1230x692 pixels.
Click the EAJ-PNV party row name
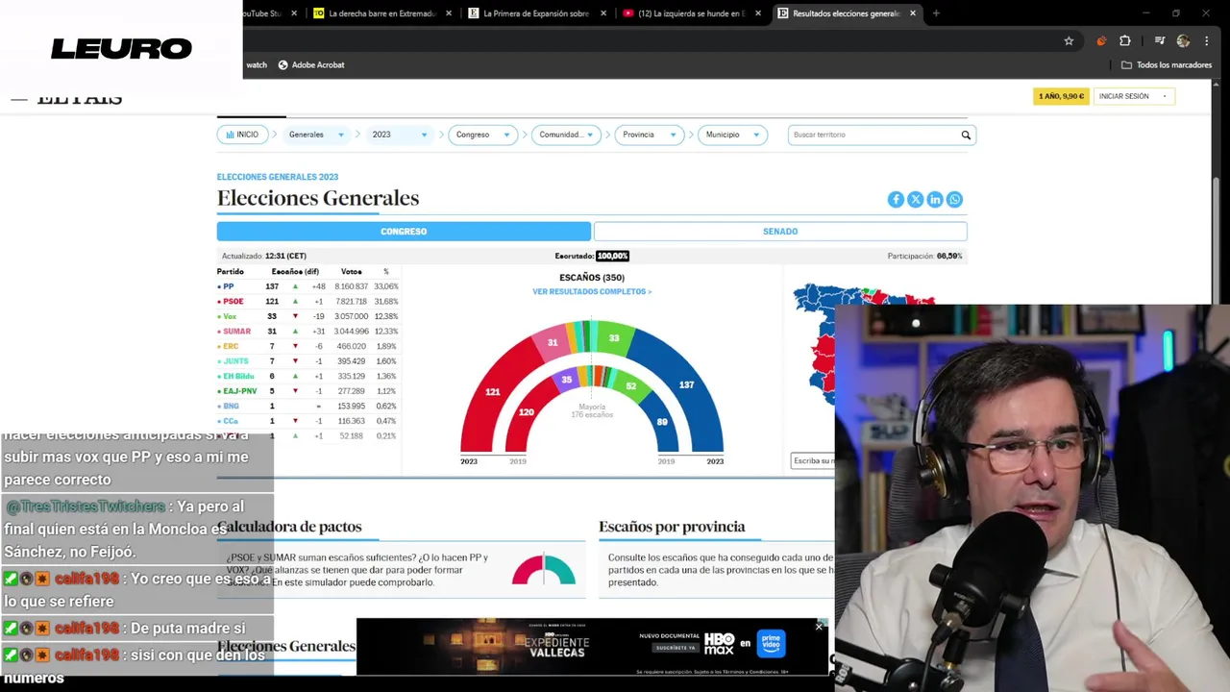point(240,391)
